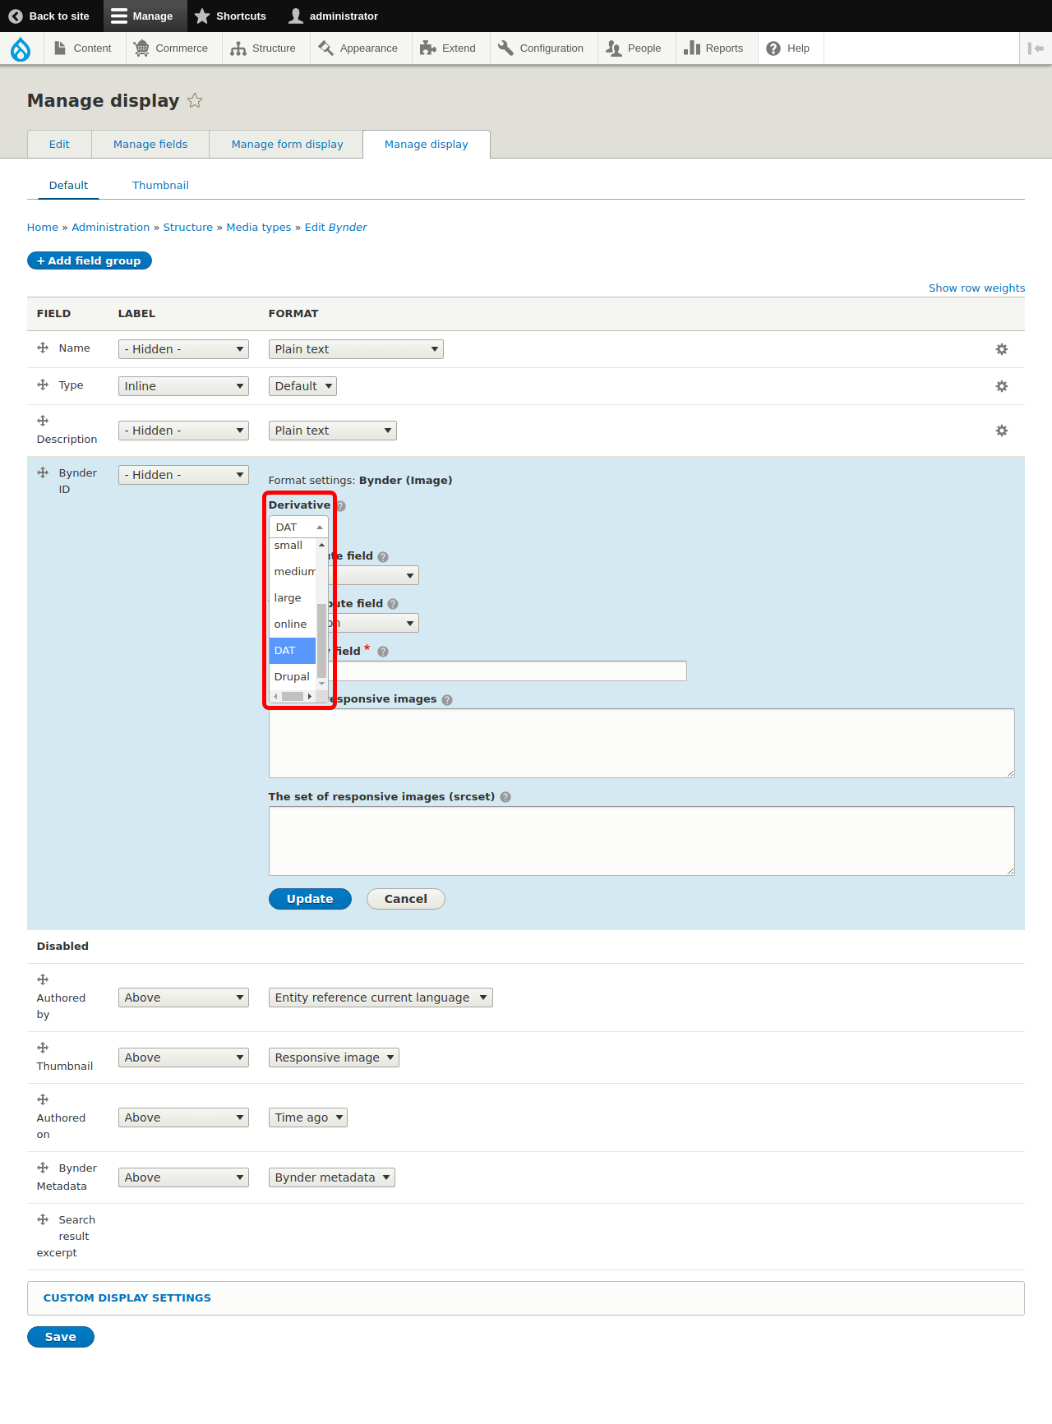Switch to the Thumbnail view mode tab

[x=160, y=185]
